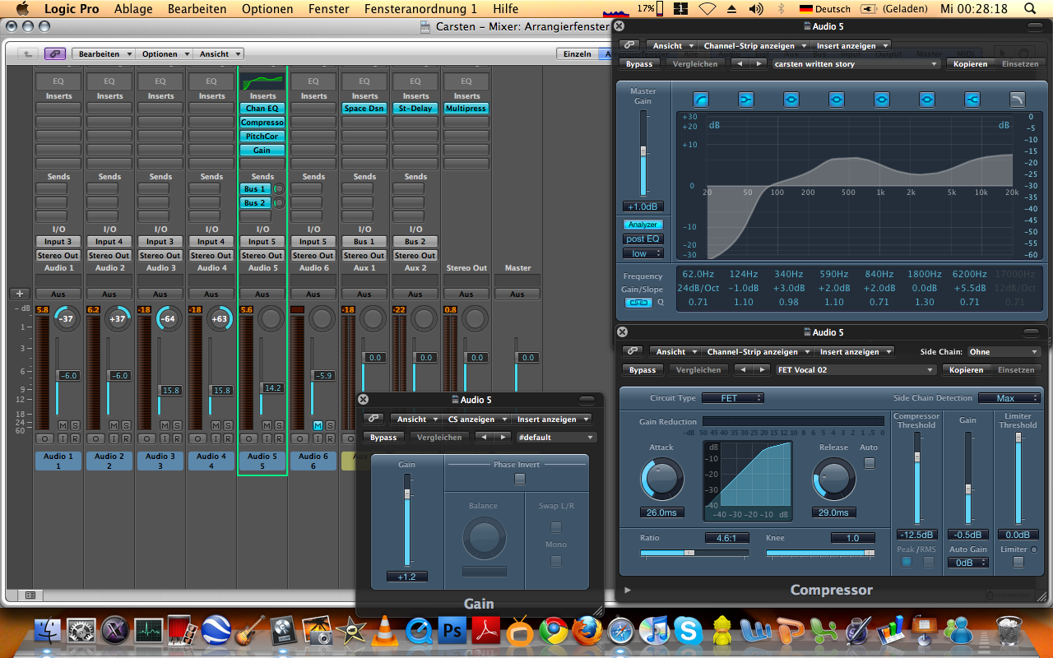The height and width of the screenshot is (658, 1053).
Task: Click the link icon in the Channel EQ window
Action: 629,45
